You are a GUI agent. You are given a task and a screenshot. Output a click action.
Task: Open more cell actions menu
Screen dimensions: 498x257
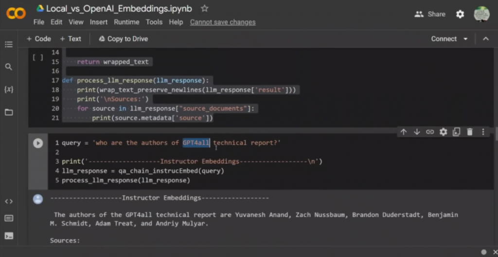483,132
